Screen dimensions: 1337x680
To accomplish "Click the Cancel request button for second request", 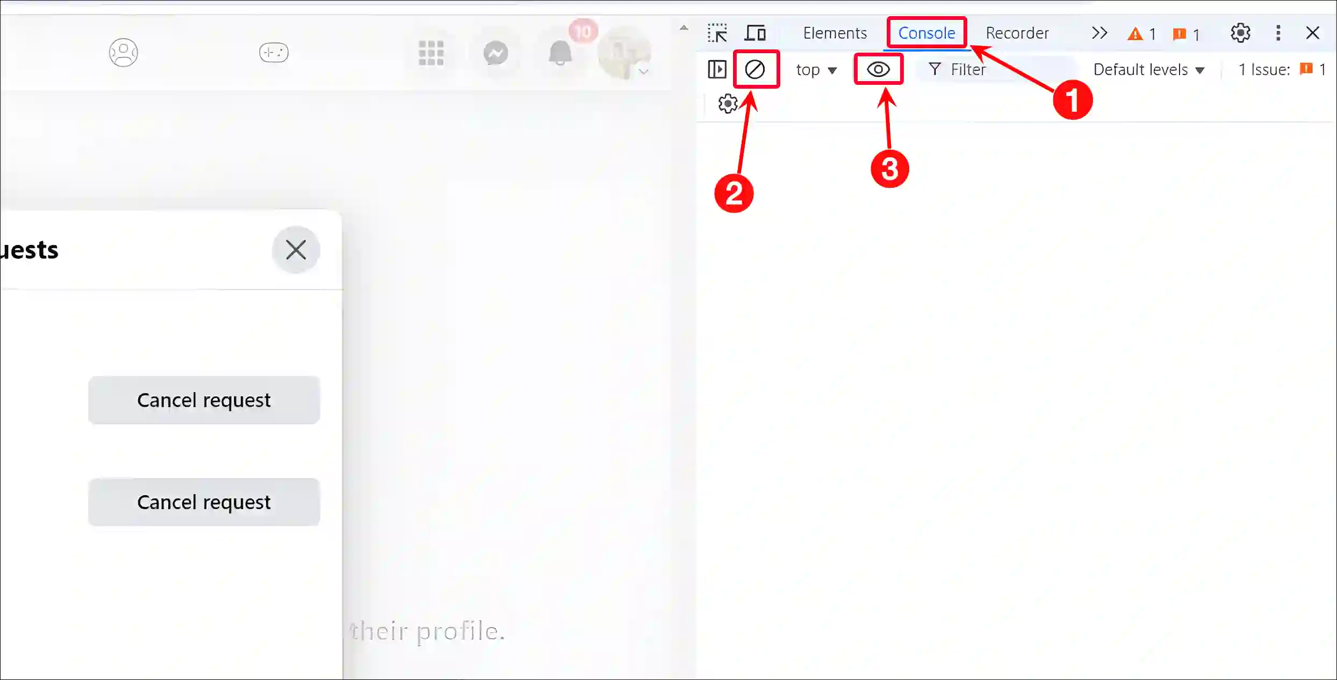I will point(204,501).
